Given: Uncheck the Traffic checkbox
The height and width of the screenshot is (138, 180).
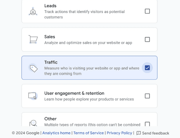Looking at the screenshot, I should coord(147,68).
